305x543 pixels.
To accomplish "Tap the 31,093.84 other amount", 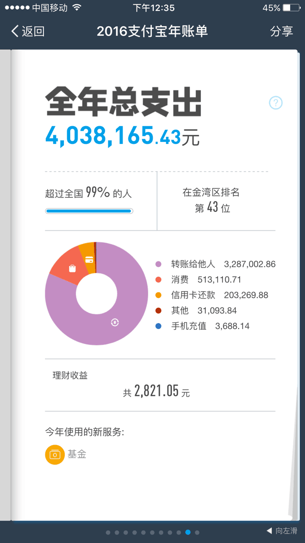I will (x=217, y=311).
